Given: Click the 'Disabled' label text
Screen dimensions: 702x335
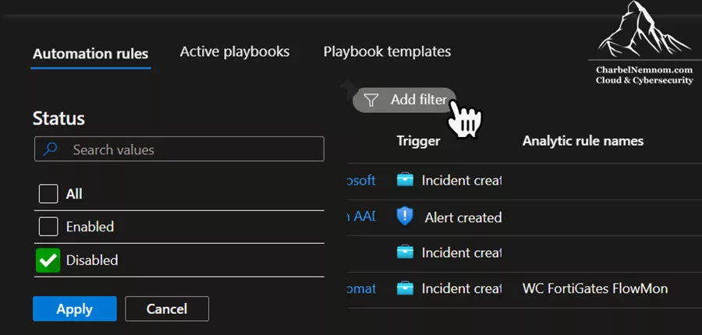Looking at the screenshot, I should point(92,260).
